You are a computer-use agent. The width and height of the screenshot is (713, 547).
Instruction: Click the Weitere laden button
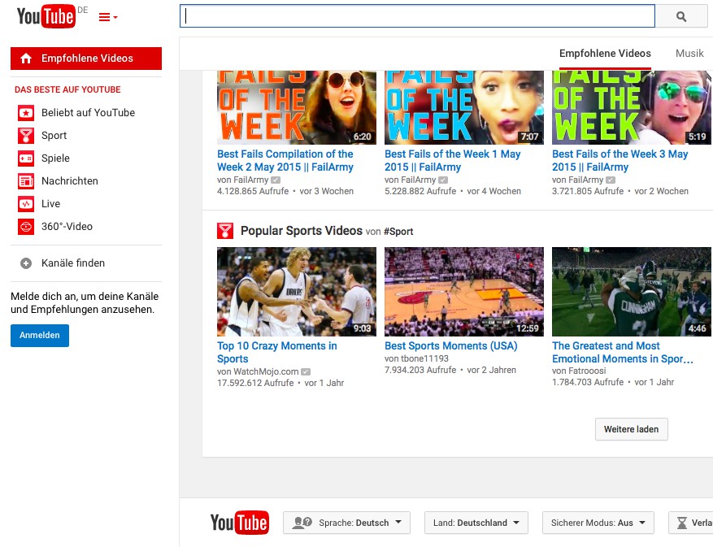click(x=631, y=429)
